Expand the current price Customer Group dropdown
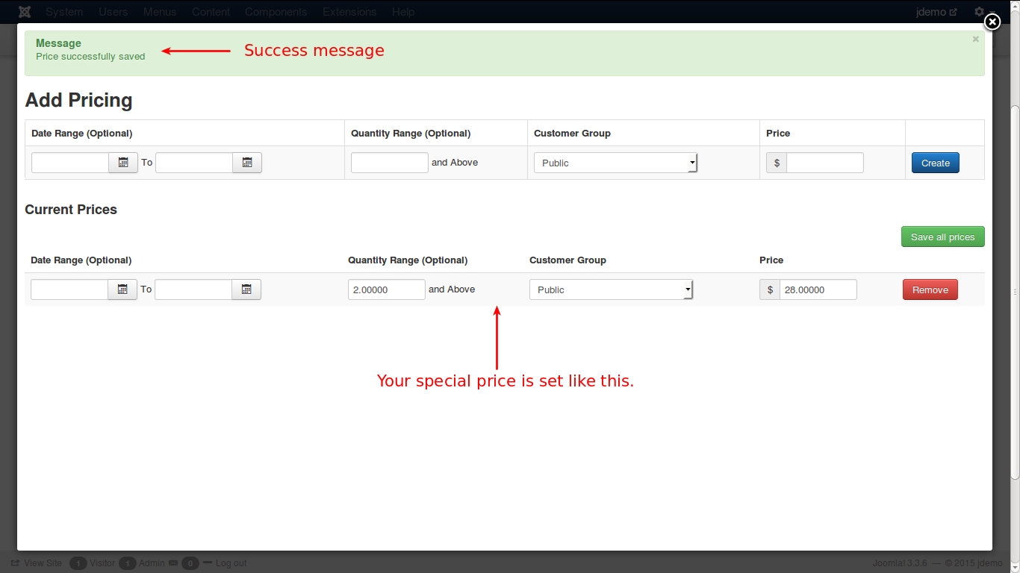1020x573 pixels. (611, 289)
